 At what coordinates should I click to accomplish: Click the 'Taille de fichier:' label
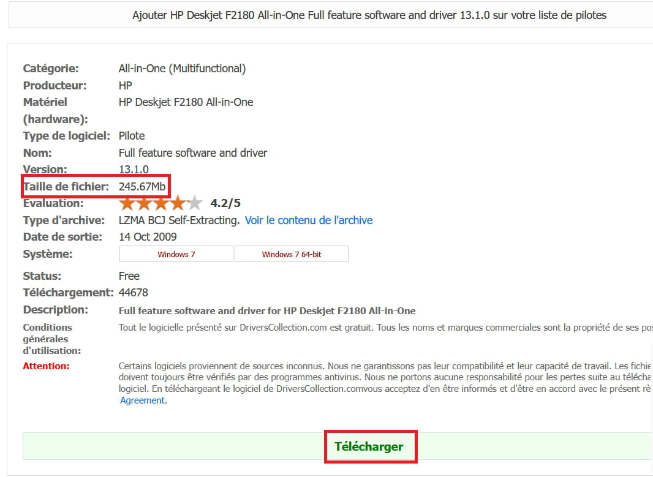click(x=66, y=187)
